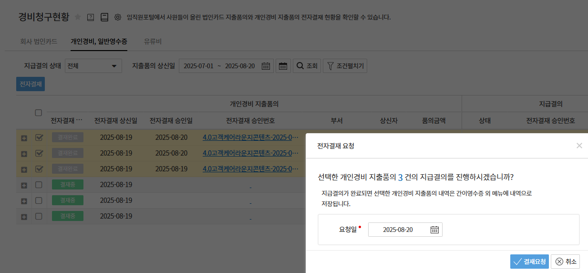Click the 결재요청 button
Image resolution: width=588 pixels, height=273 pixels.
[x=529, y=262]
